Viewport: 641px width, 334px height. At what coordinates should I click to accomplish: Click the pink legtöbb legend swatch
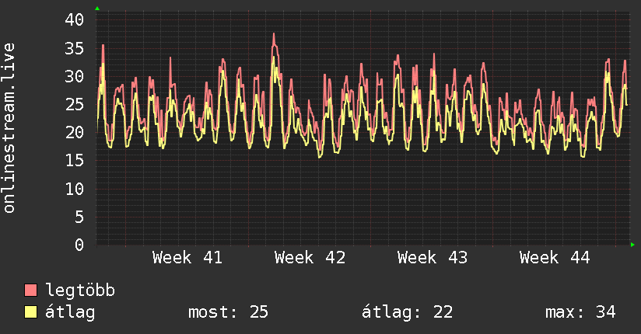[x=30, y=290]
